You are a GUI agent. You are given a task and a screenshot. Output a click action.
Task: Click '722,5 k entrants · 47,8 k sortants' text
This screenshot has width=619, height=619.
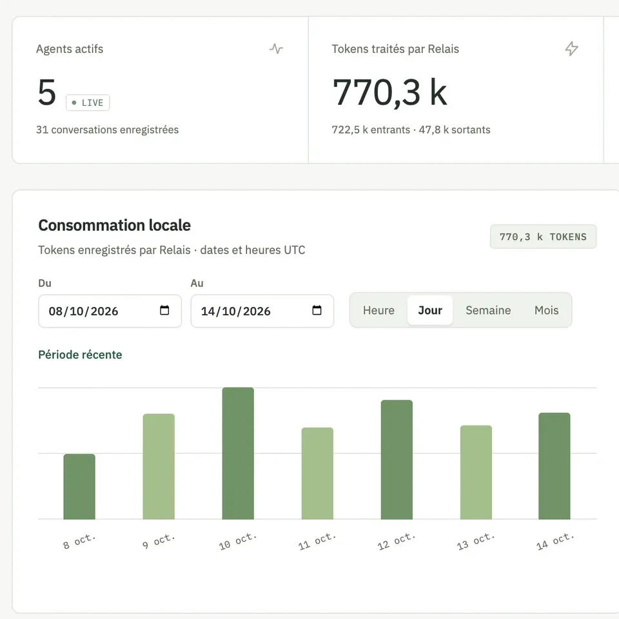411,130
